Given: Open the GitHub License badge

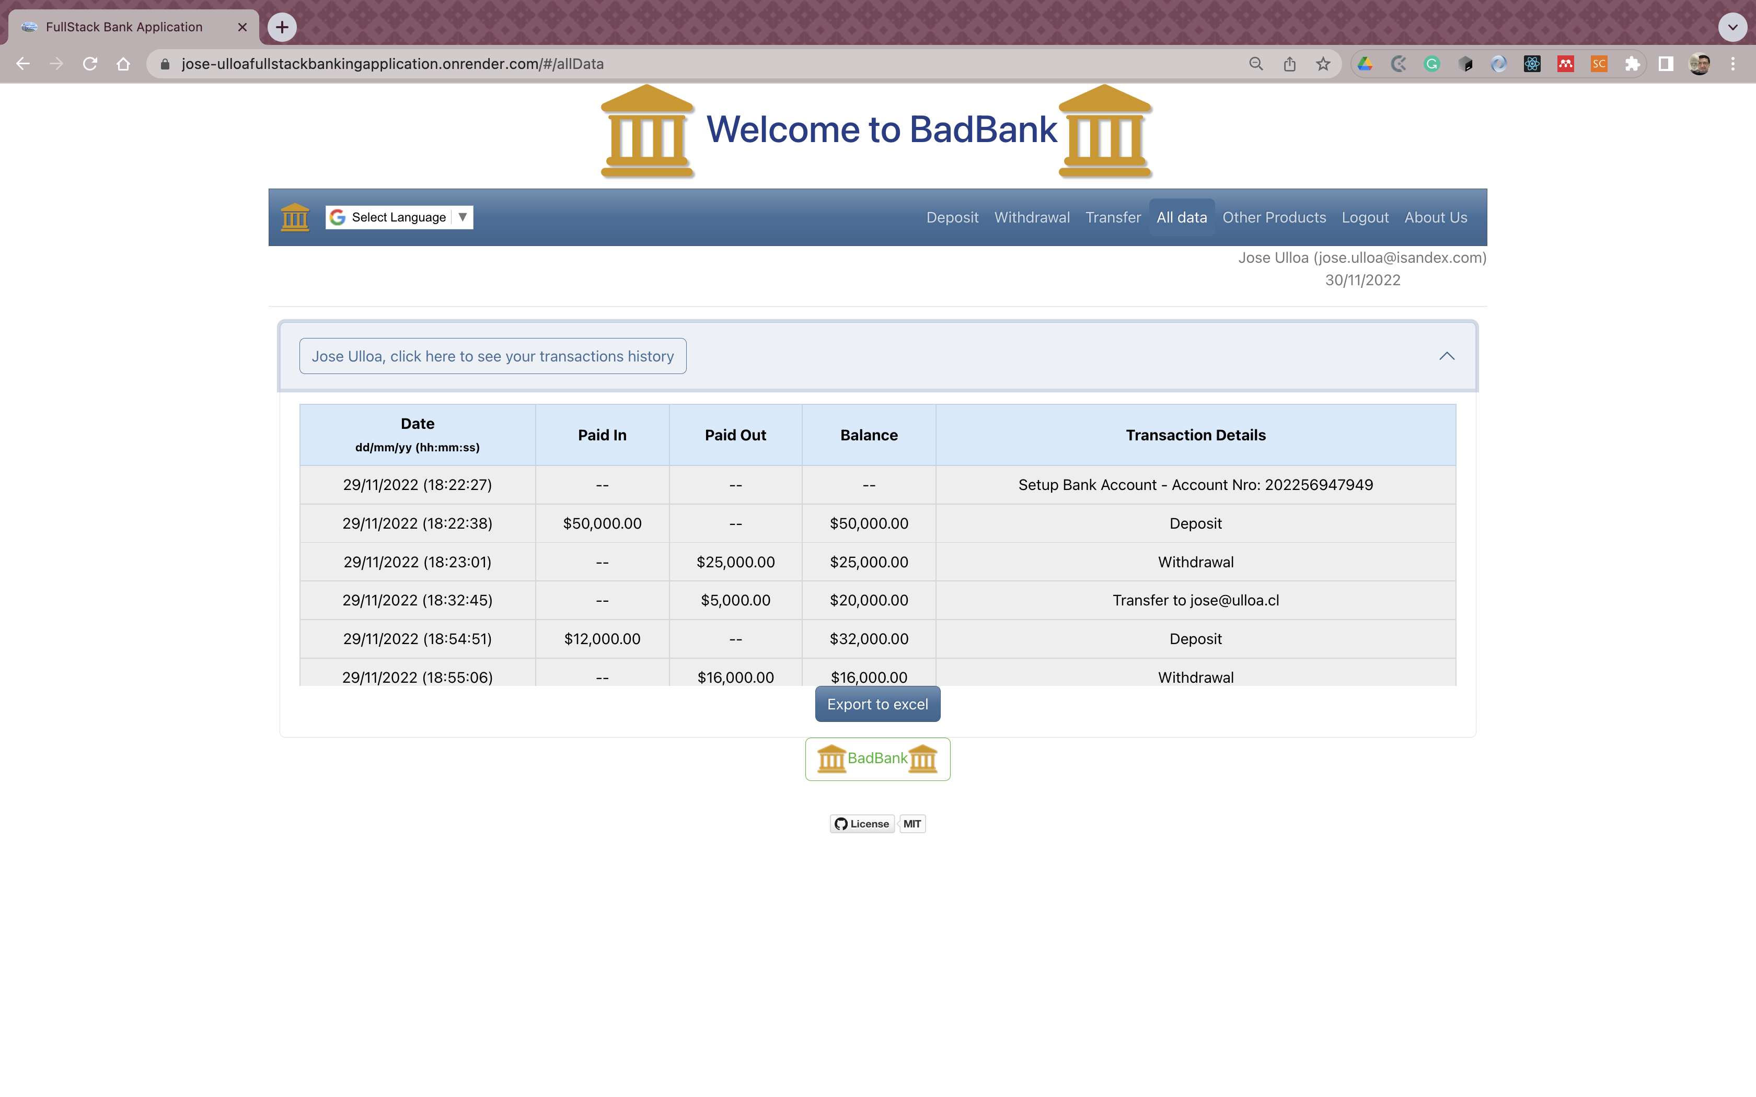Looking at the screenshot, I should click(x=862, y=823).
